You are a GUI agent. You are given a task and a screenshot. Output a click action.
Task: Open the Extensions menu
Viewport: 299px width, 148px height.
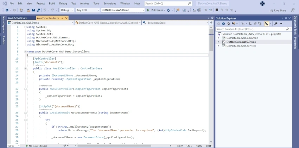(x=110, y=4)
